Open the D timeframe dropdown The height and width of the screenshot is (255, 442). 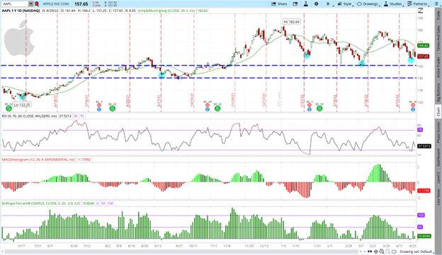pyautogui.click(x=329, y=4)
